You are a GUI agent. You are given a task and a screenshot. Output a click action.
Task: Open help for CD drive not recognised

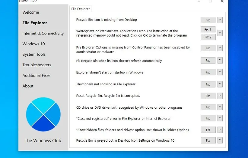pyautogui.click(x=220, y=107)
